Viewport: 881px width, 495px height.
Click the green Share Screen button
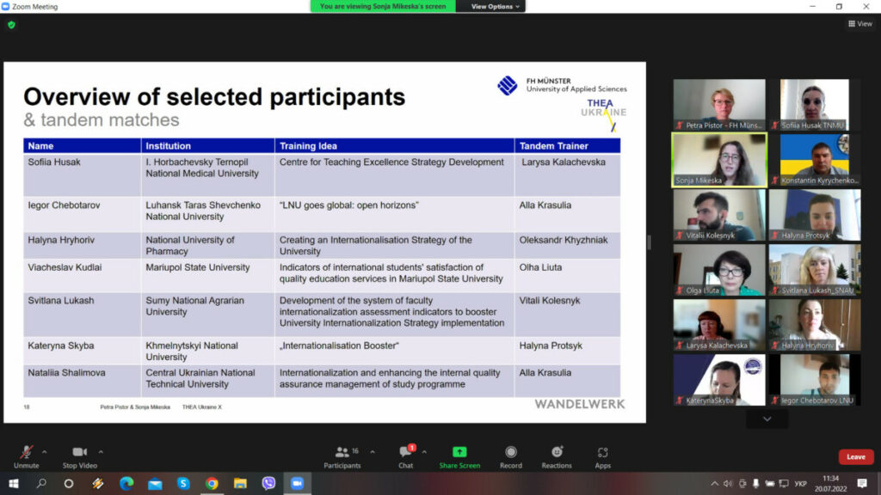pyautogui.click(x=459, y=454)
